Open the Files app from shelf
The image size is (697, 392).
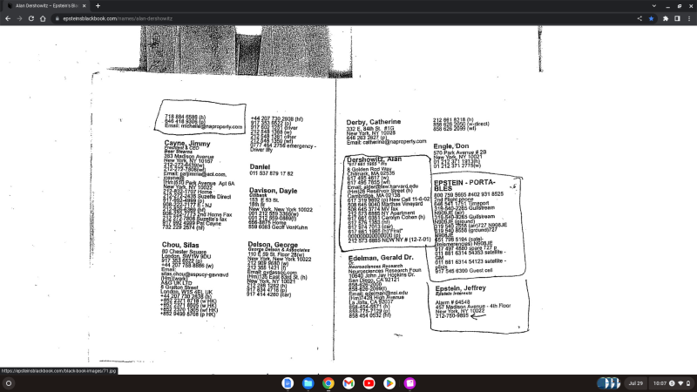click(308, 383)
